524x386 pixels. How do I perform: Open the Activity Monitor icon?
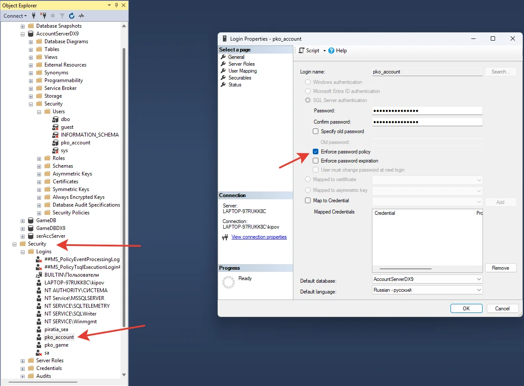click(81, 16)
